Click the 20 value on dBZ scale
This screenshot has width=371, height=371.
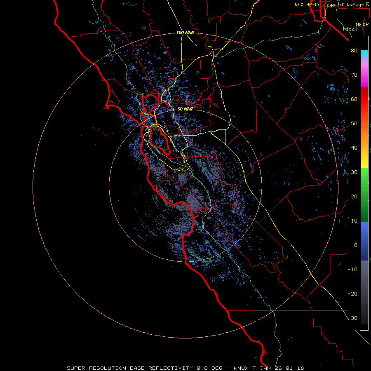click(x=354, y=197)
